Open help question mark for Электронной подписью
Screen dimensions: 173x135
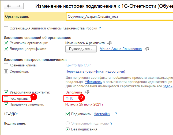pyautogui.click(x=111, y=123)
